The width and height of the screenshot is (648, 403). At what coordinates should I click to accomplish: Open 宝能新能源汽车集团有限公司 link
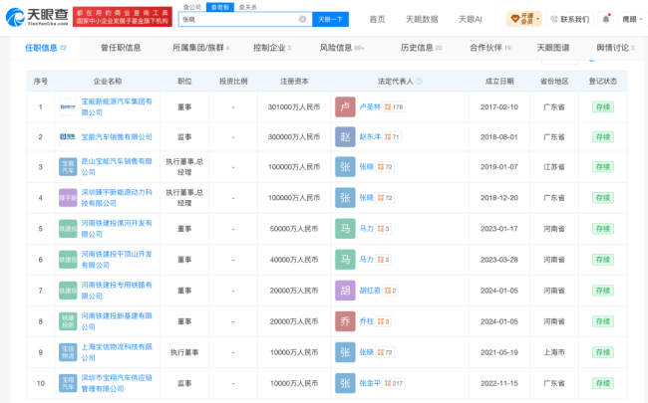(117, 106)
